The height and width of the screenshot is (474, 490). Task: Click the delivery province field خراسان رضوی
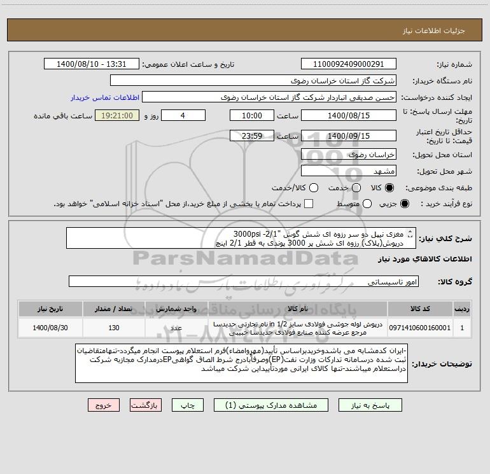pos(349,155)
